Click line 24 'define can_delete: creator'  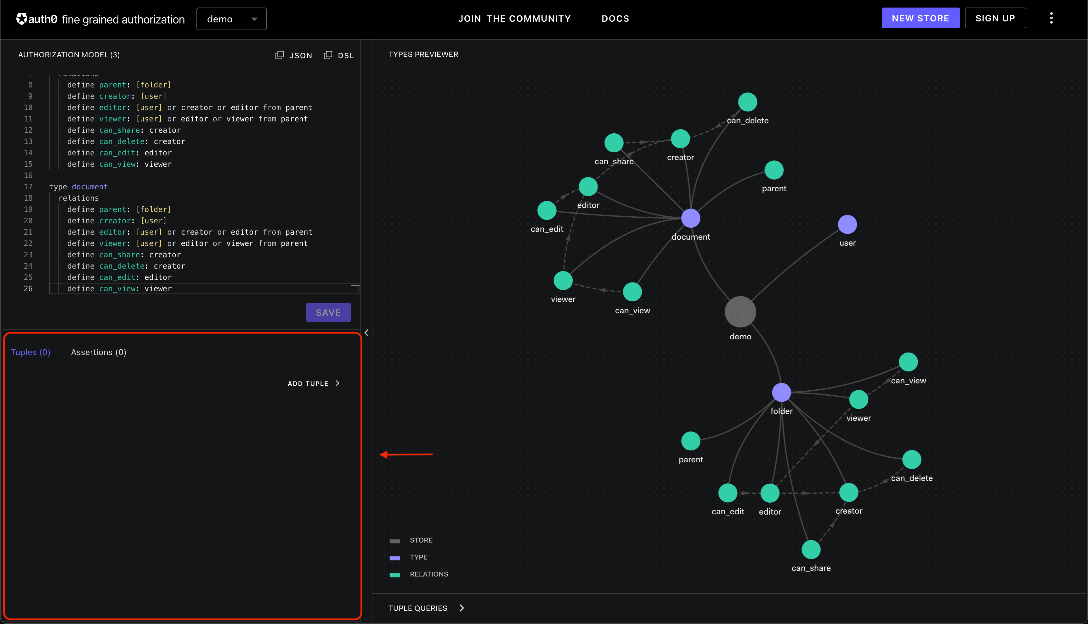(x=126, y=266)
